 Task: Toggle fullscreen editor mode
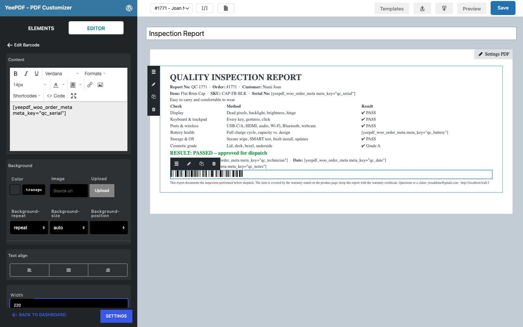point(74,96)
